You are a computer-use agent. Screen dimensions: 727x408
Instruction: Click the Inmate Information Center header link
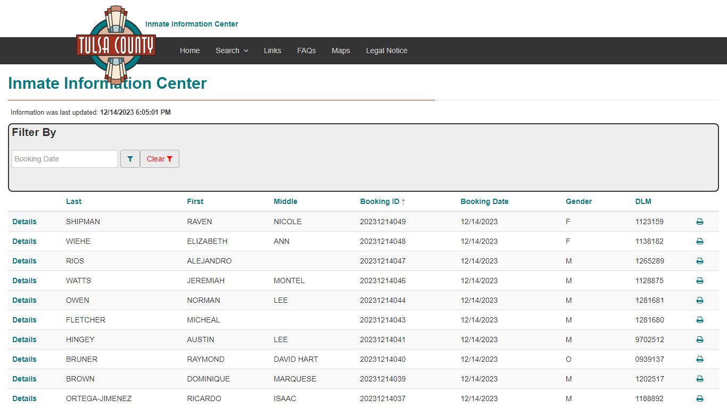coord(192,24)
